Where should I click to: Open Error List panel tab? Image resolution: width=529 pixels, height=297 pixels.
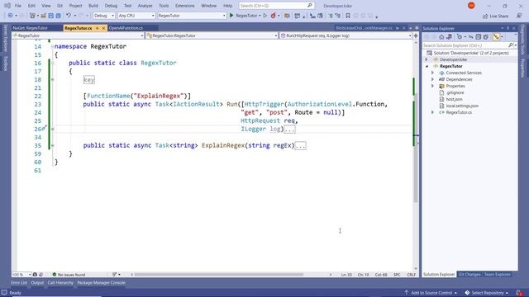(x=19, y=283)
